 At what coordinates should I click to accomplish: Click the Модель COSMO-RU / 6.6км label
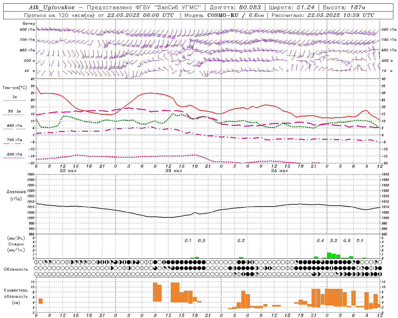click(224, 15)
